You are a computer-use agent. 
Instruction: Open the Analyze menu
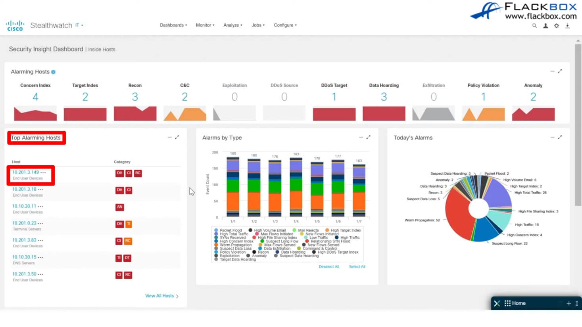pos(232,25)
